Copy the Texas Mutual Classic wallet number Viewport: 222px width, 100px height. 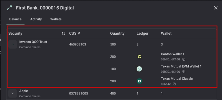[x=174, y=84]
